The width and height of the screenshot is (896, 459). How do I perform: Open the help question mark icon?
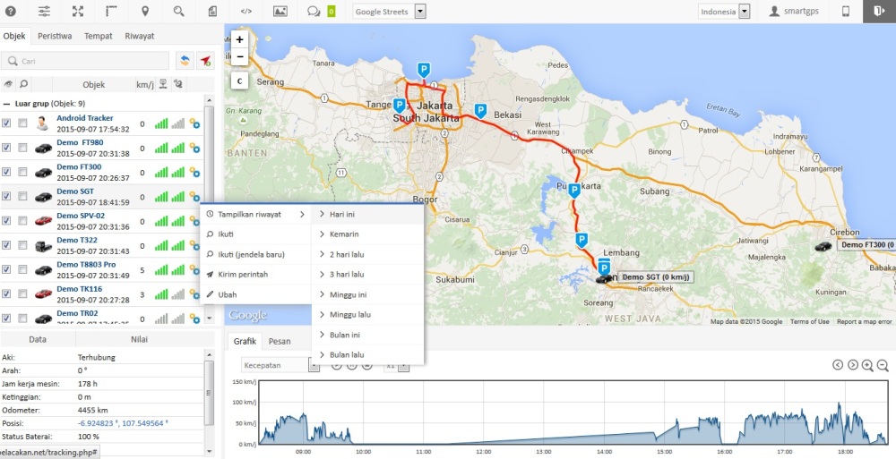pyautogui.click(x=11, y=12)
